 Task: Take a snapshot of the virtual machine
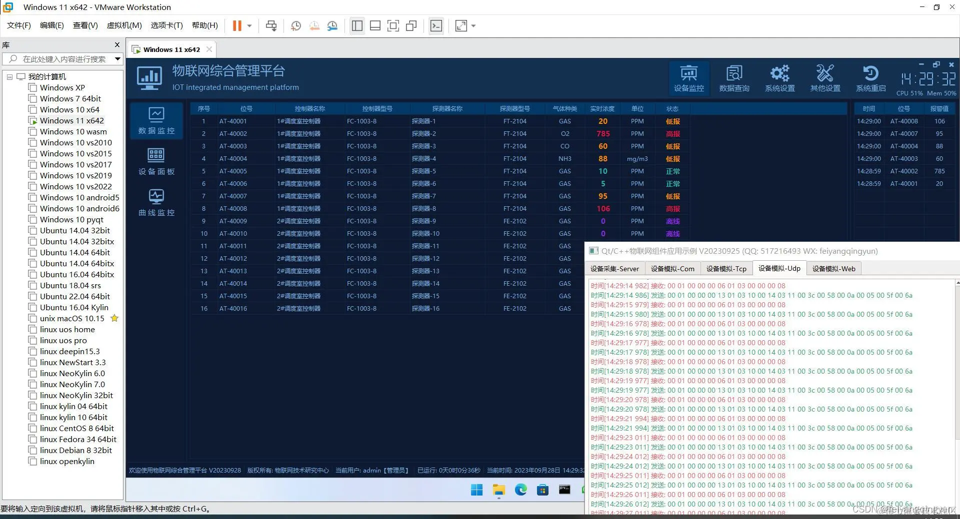(296, 26)
